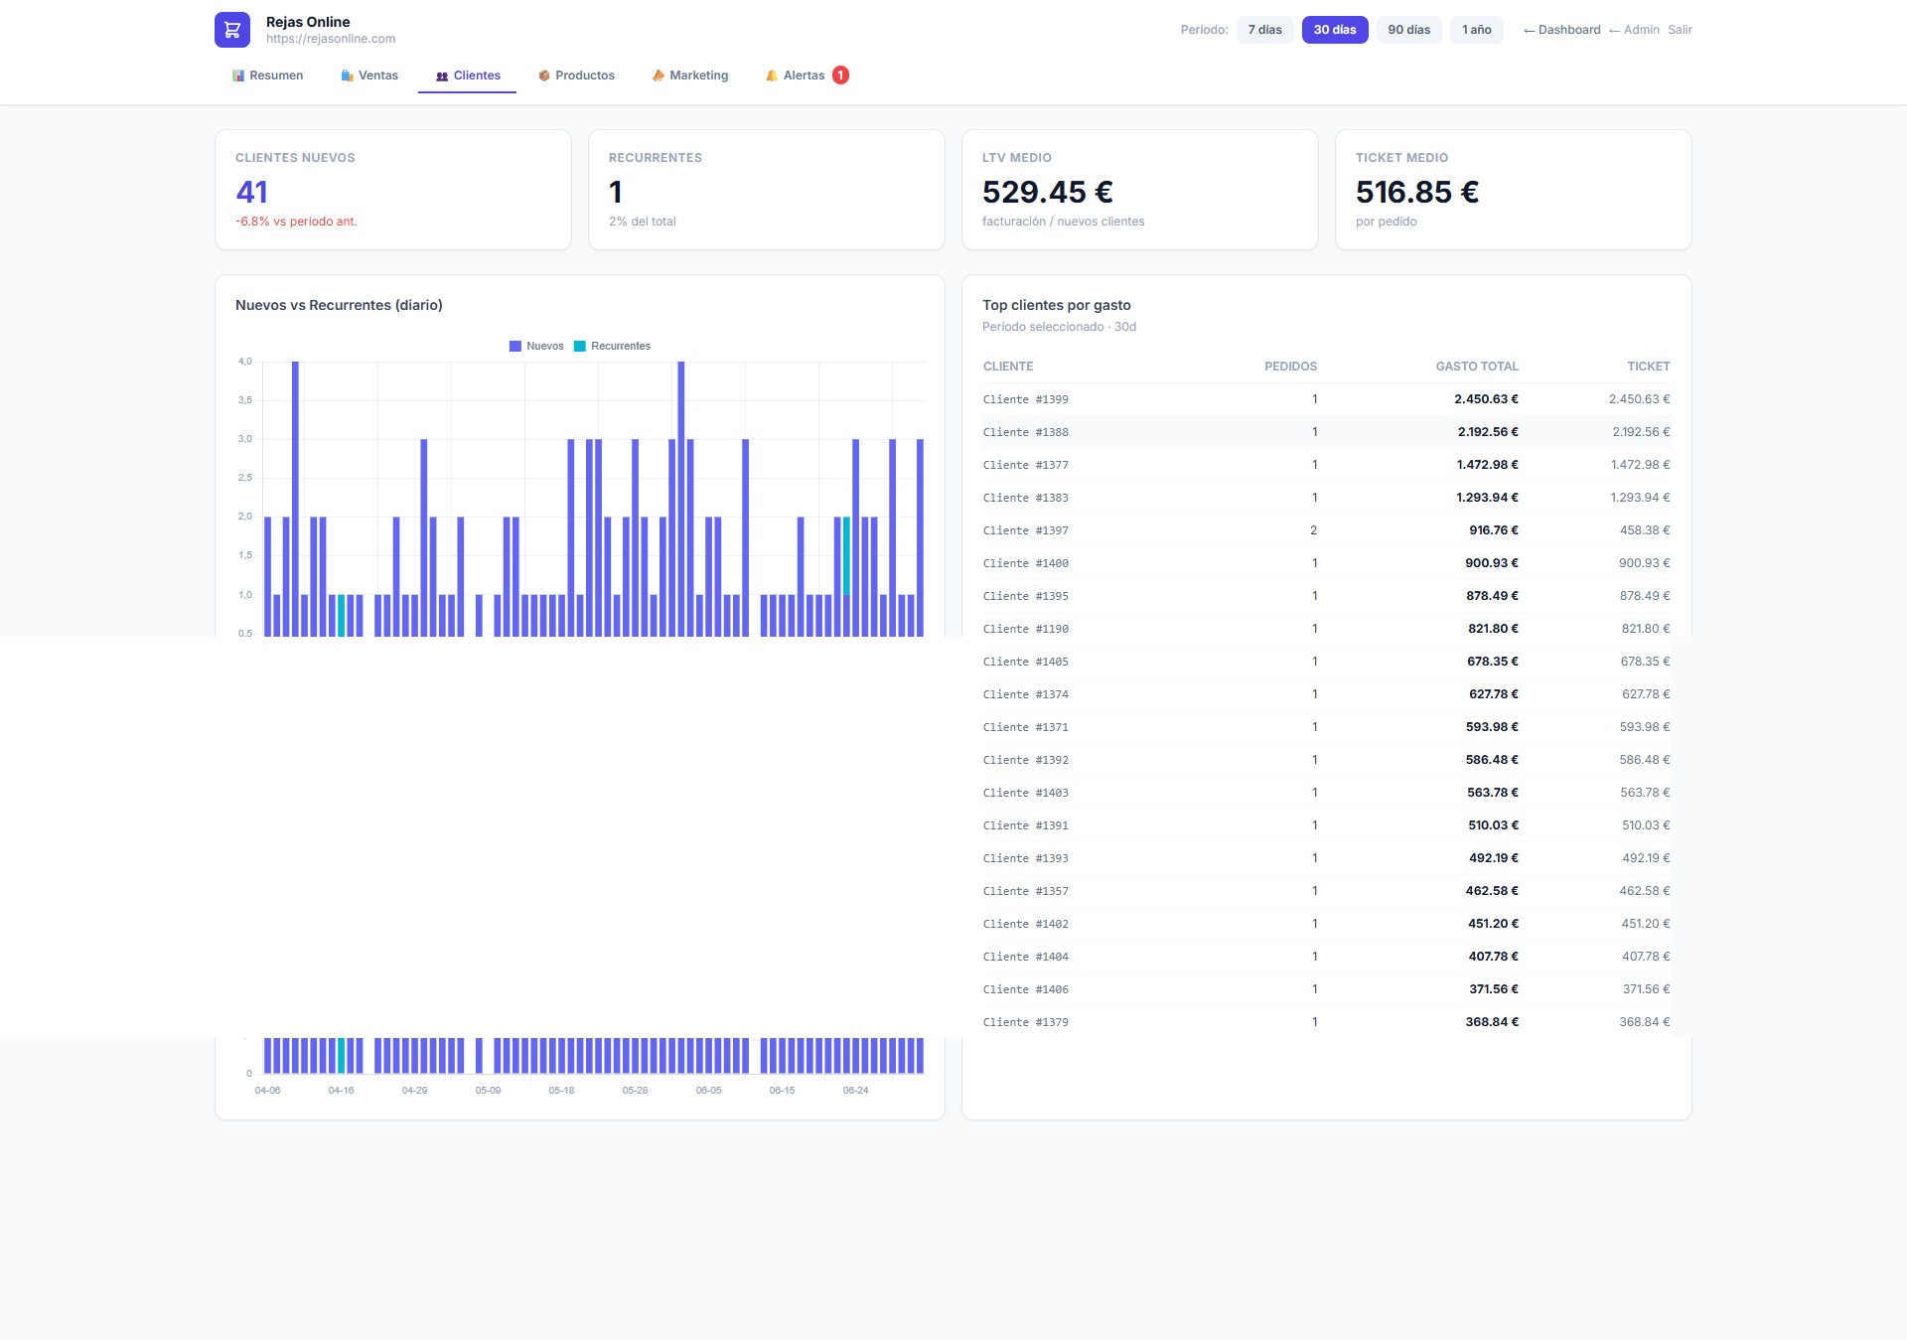
Task: Click the Nuevos vs Recurrentes (diario) title
Action: click(x=339, y=305)
